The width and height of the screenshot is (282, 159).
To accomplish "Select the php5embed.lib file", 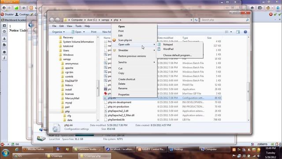I will (x=116, y=120).
